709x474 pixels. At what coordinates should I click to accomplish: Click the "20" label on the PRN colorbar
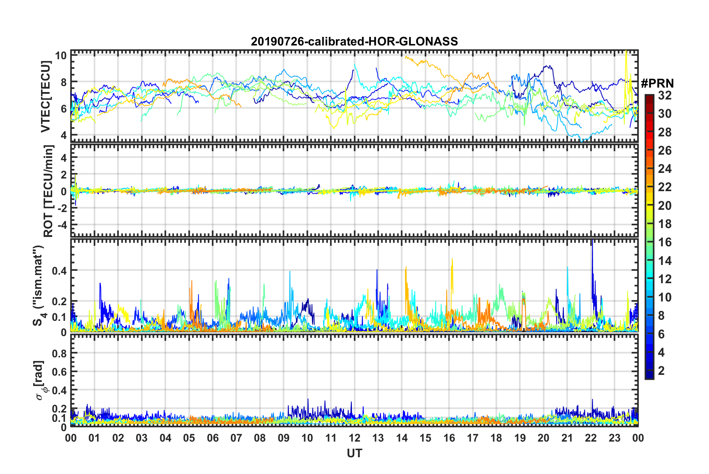point(665,206)
